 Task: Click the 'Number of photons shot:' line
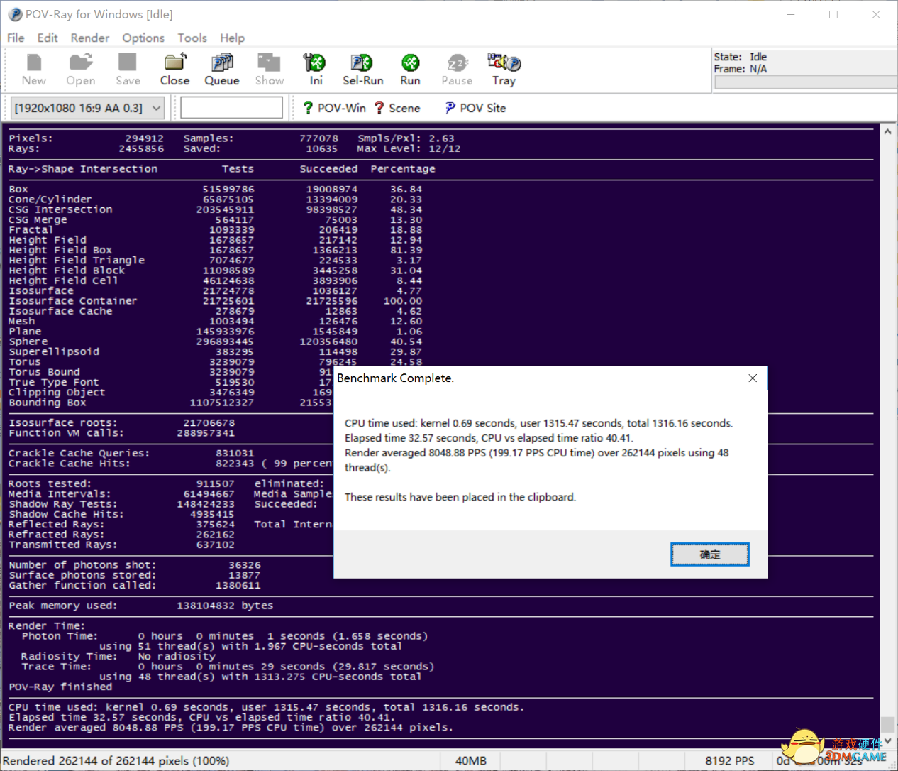135,565
